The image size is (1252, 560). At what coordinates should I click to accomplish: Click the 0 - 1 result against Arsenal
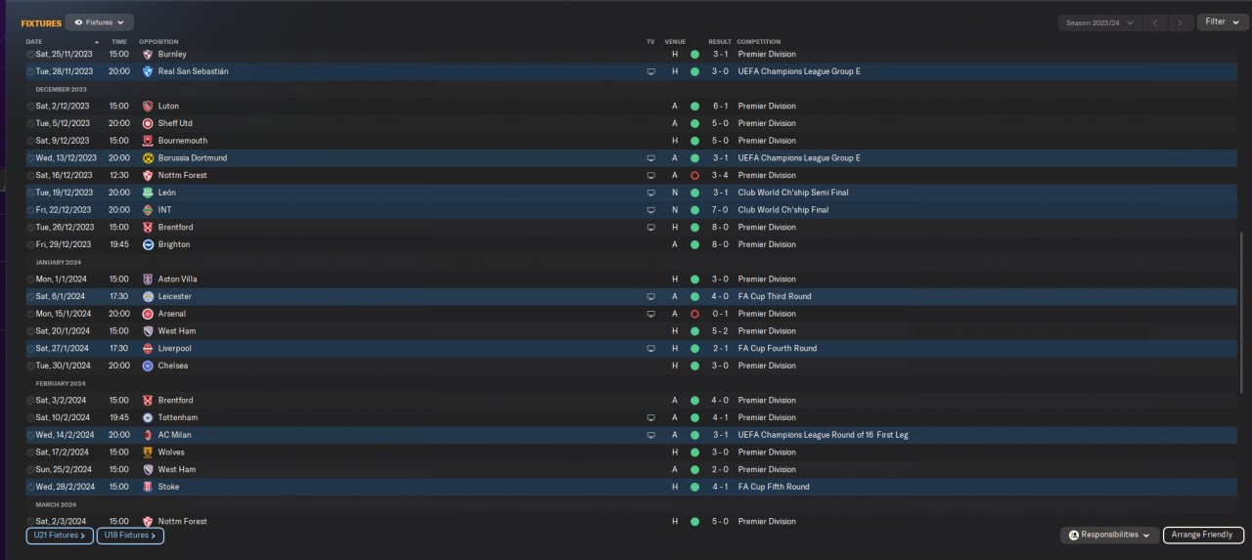[720, 314]
